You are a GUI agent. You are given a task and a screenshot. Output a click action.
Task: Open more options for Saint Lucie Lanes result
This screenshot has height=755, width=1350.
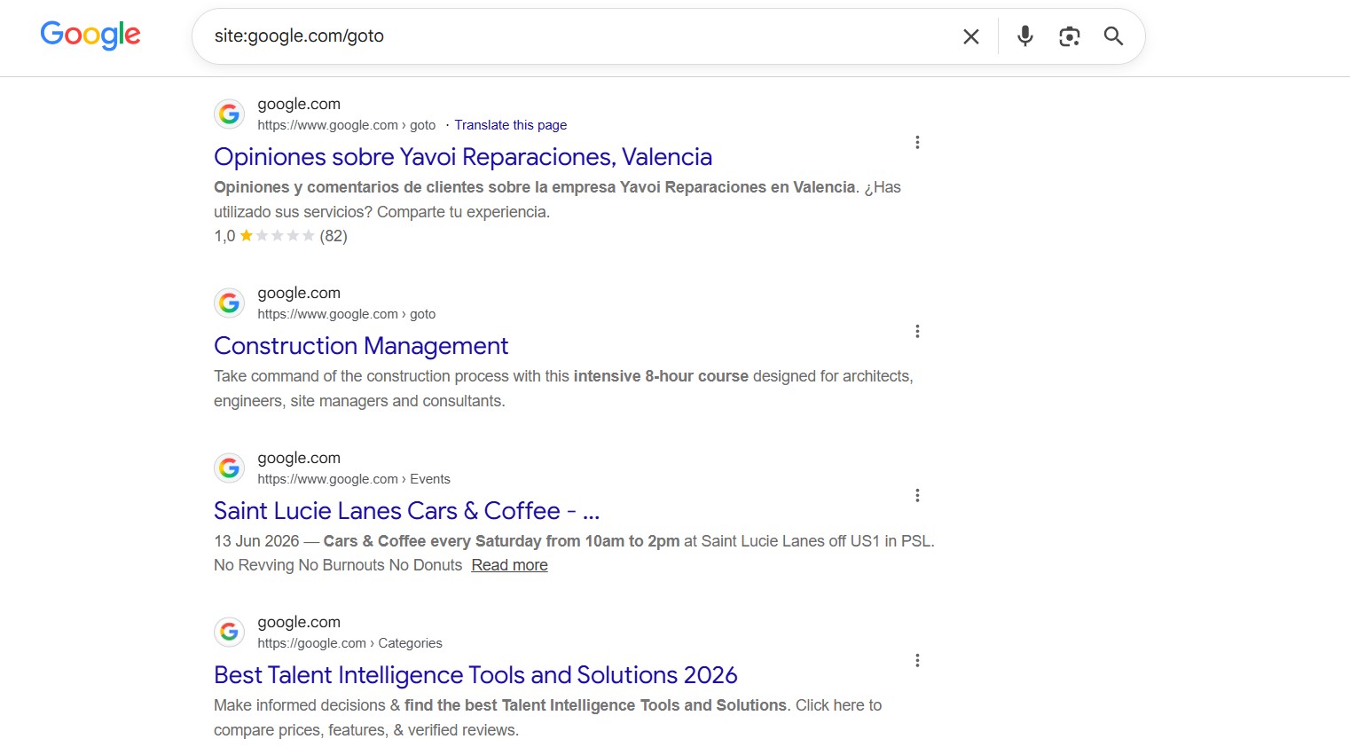917,495
